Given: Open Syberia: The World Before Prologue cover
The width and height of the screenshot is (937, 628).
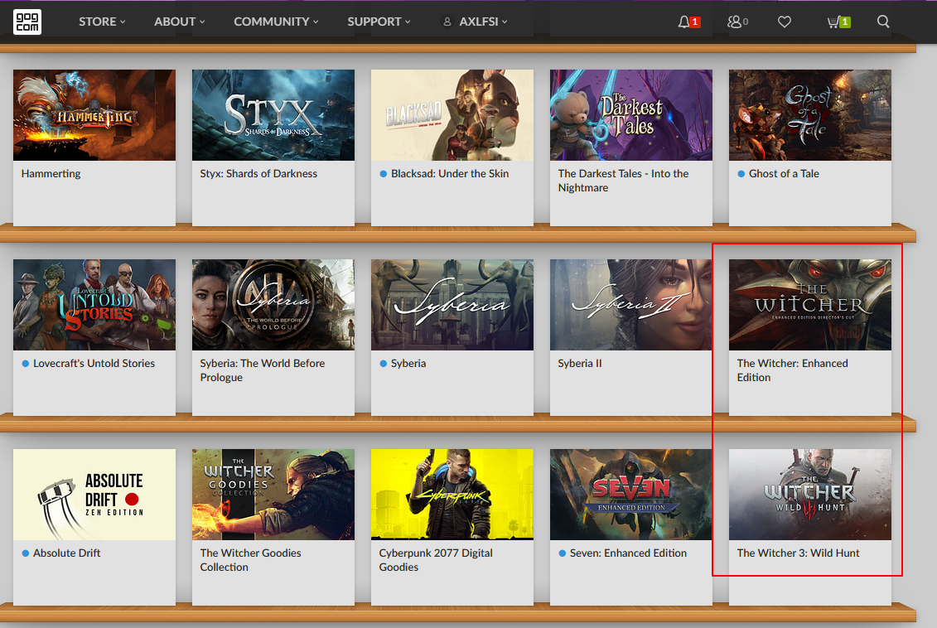Looking at the screenshot, I should [273, 305].
